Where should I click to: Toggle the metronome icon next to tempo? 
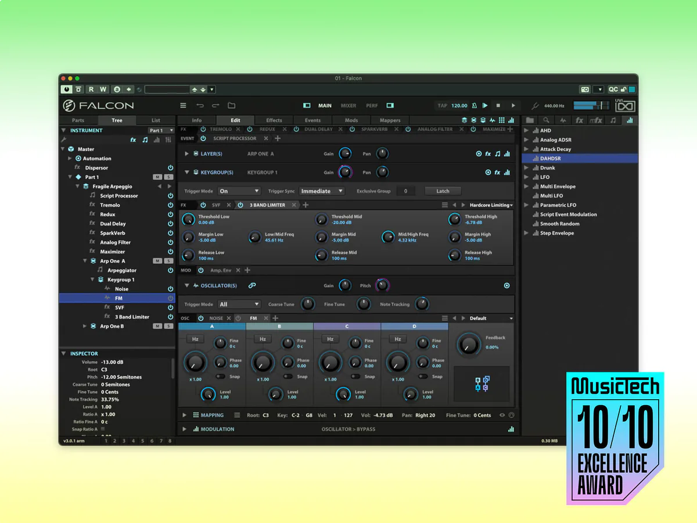[x=474, y=106]
